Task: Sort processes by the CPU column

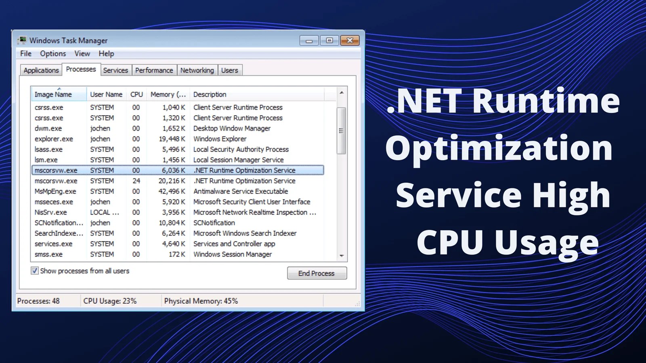Action: [x=136, y=94]
